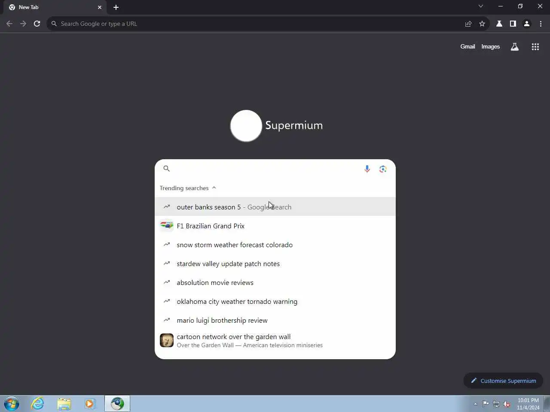550x412 pixels.
Task: Select absolution movie reviews suggestion
Action: (x=275, y=282)
